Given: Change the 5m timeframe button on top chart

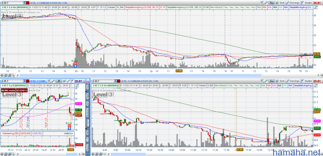Looking at the screenshot, I should coord(272,3).
